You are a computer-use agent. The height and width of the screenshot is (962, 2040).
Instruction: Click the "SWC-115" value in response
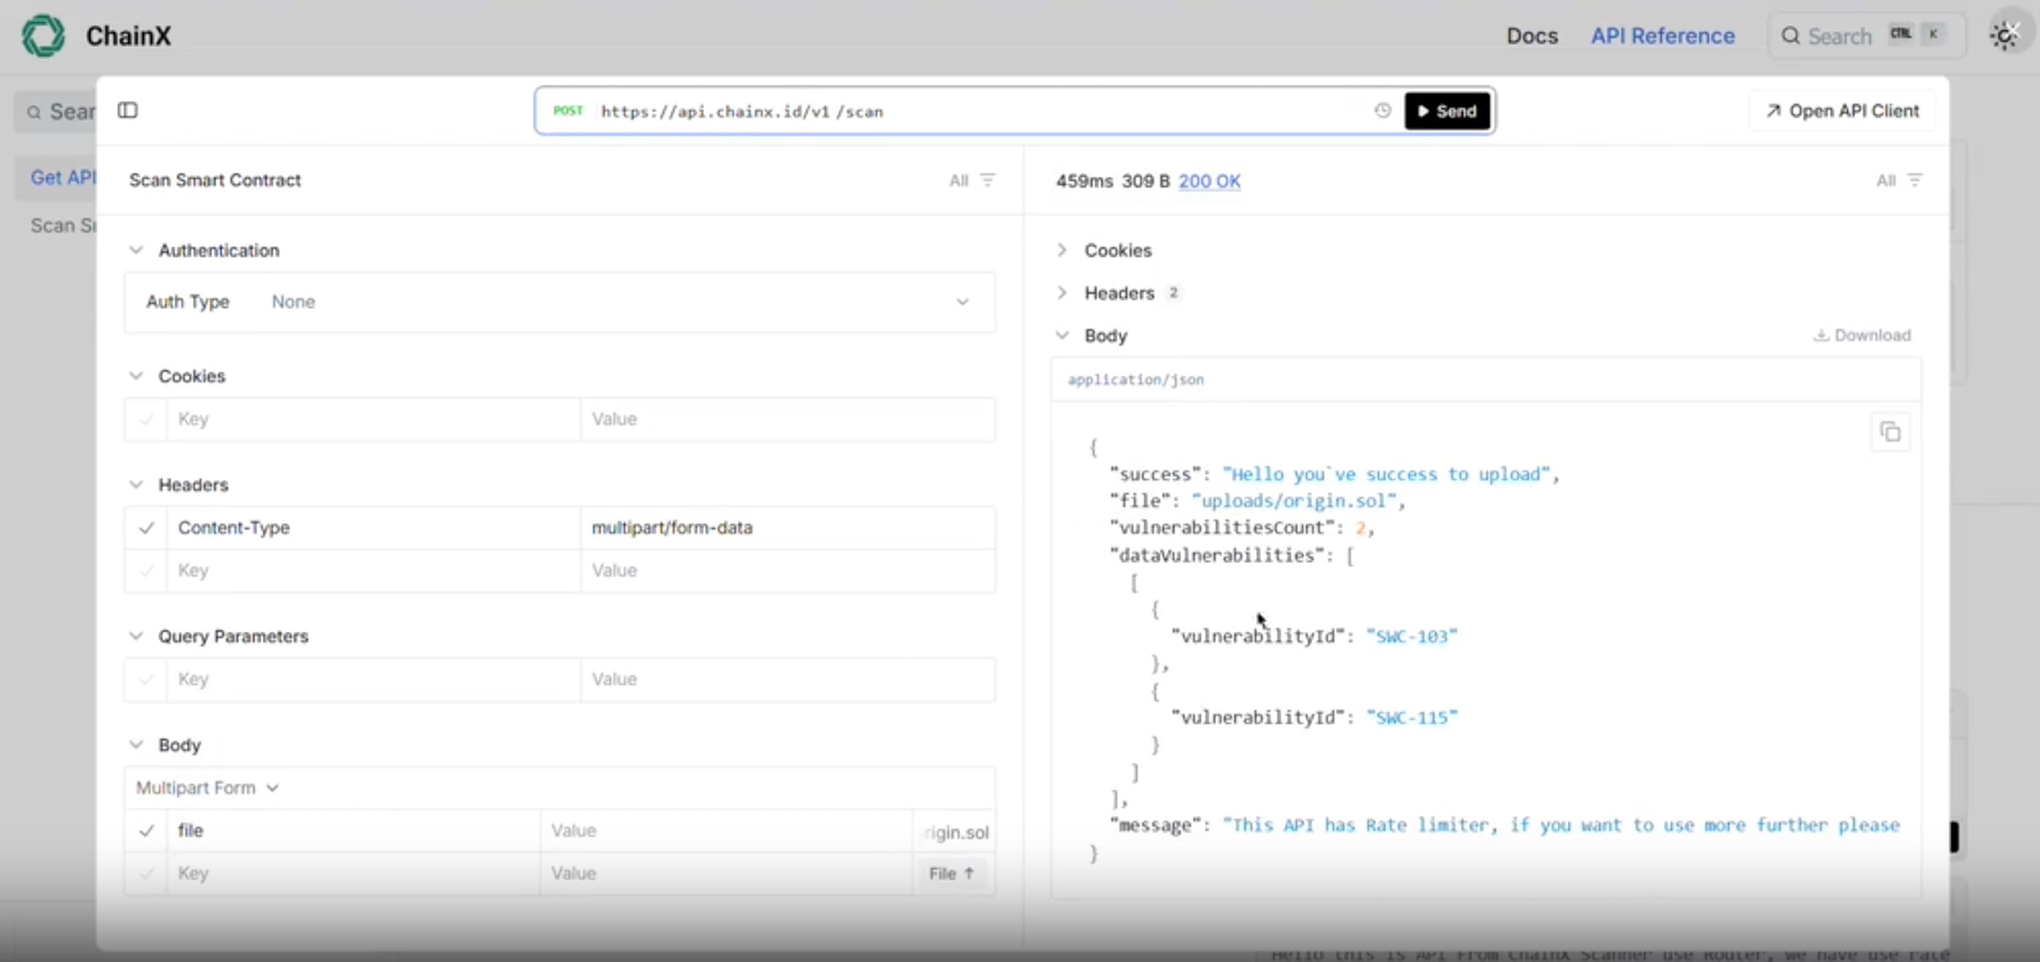click(x=1411, y=718)
